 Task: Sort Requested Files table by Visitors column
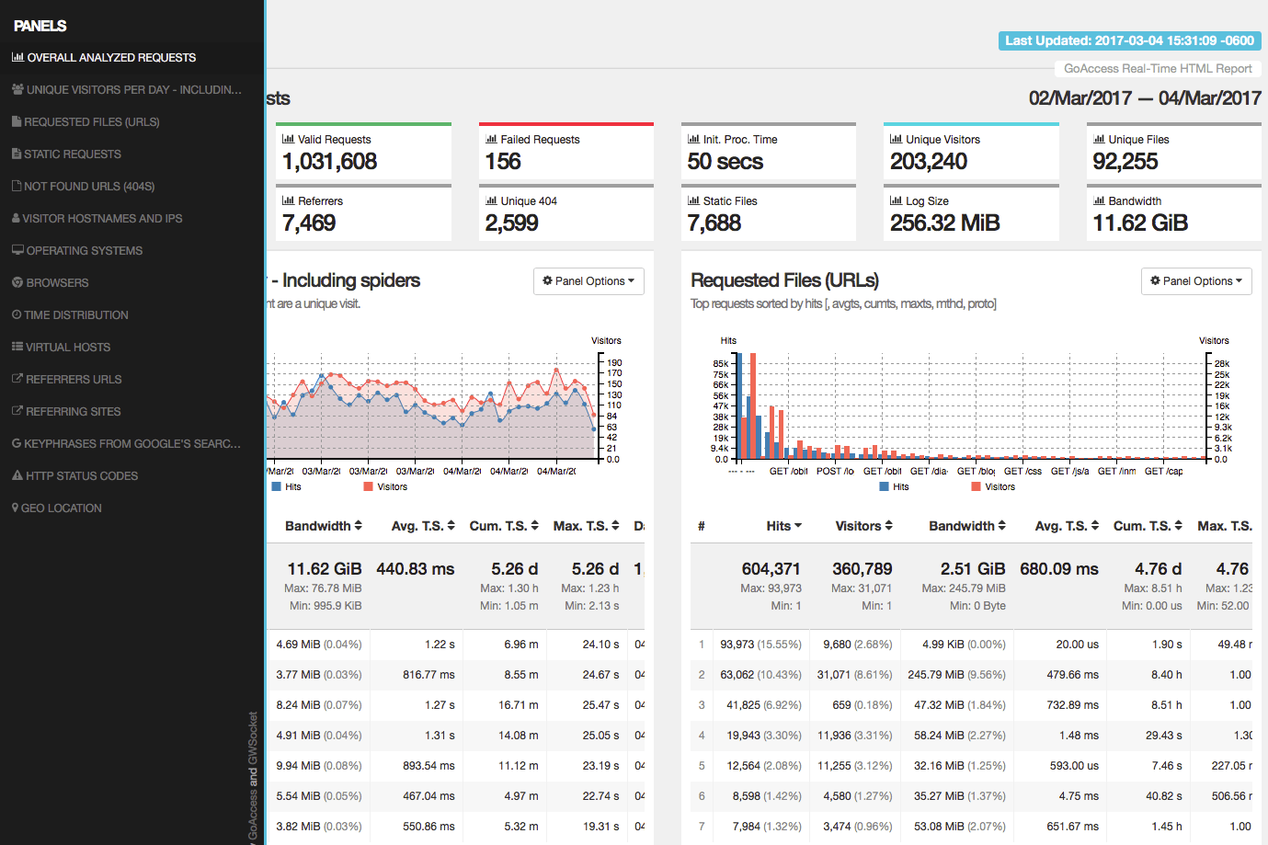(x=863, y=526)
